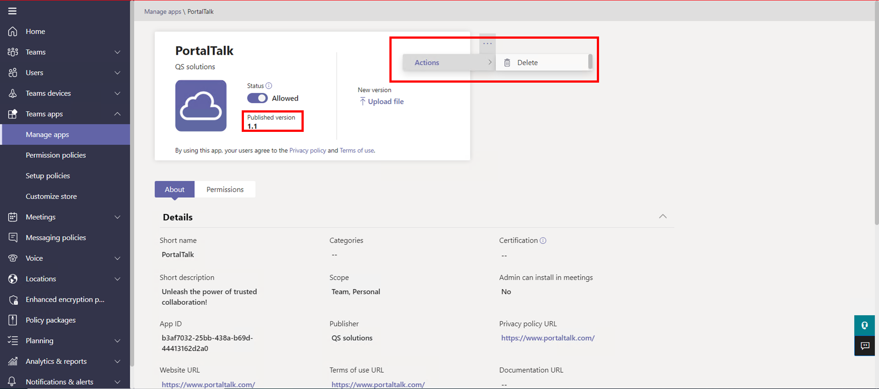Viewport: 879px width, 389px height.
Task: Click the Notifications & alerts bell icon
Action: (x=12, y=382)
